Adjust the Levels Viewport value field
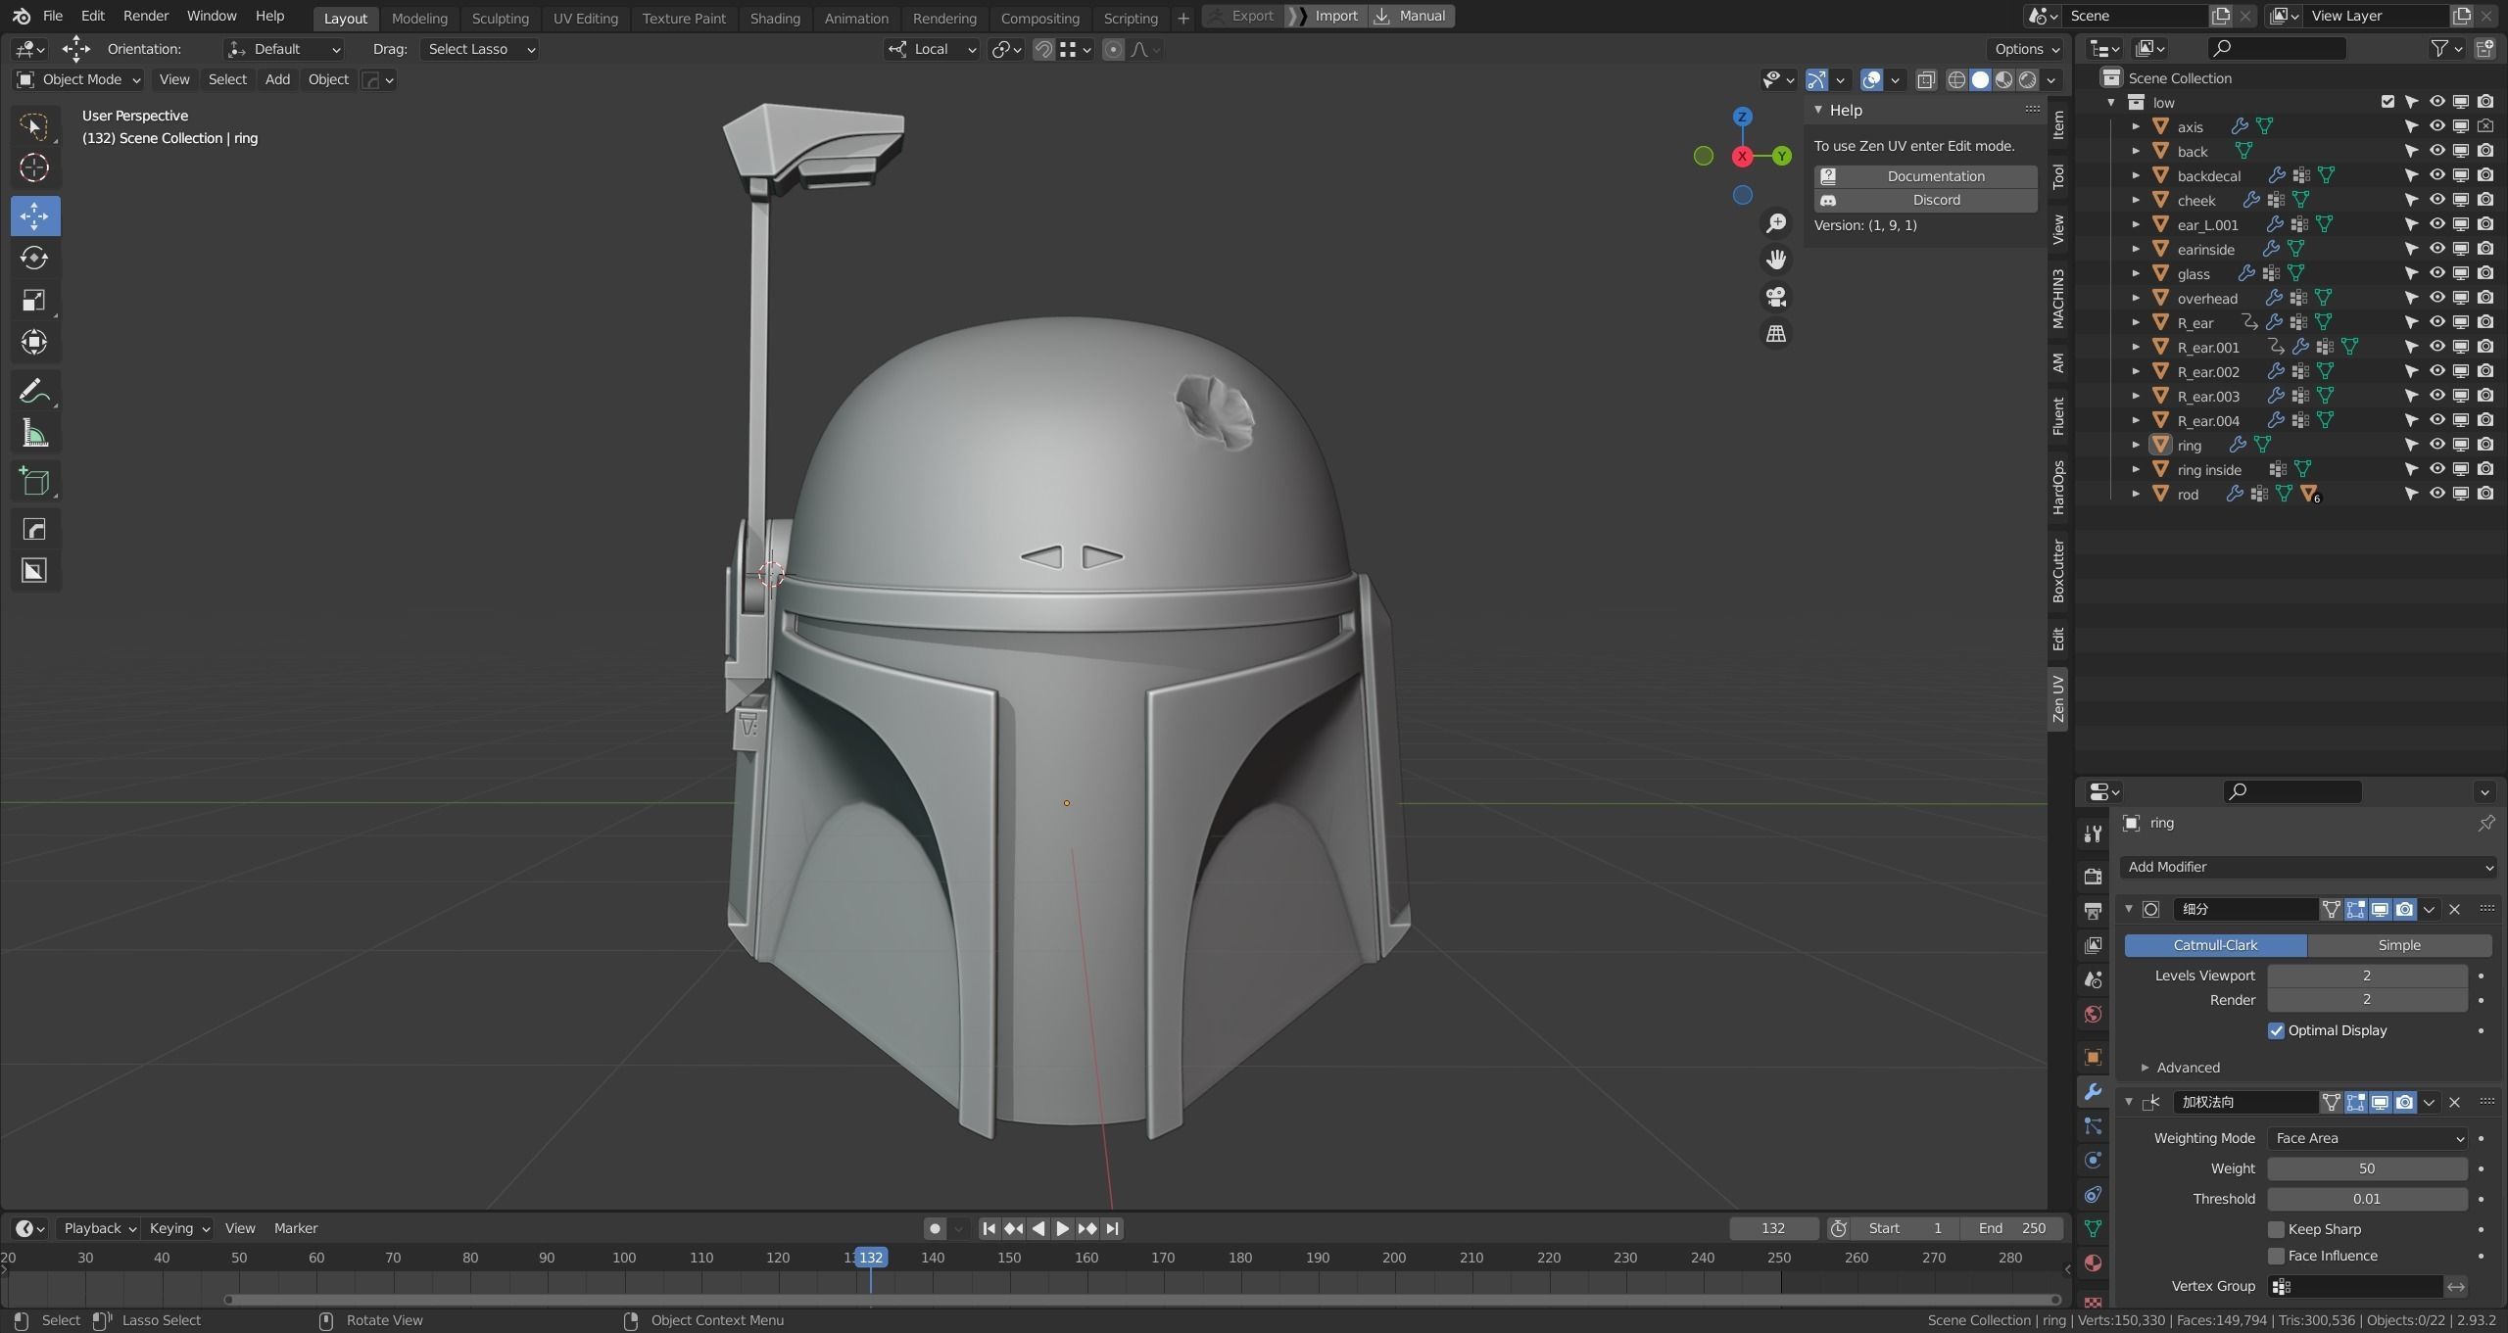Viewport: 2508px width, 1333px height. [2367, 976]
